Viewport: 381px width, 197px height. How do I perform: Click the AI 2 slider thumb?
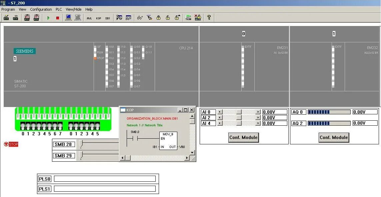pyautogui.click(x=239, y=118)
